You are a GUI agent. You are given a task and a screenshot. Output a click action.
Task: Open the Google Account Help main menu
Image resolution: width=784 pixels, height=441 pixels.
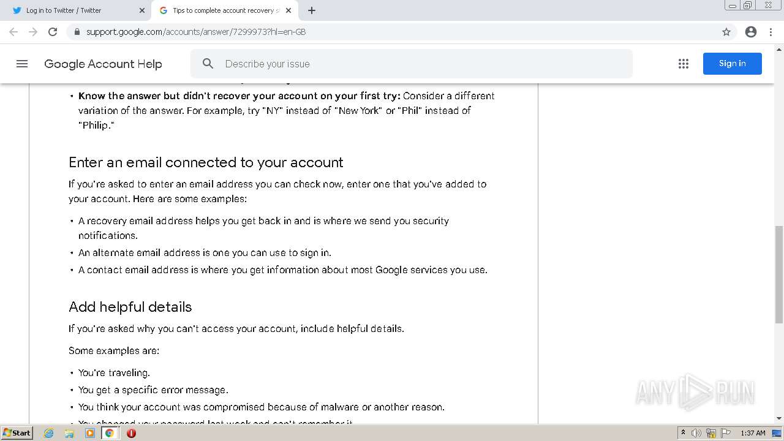click(22, 64)
